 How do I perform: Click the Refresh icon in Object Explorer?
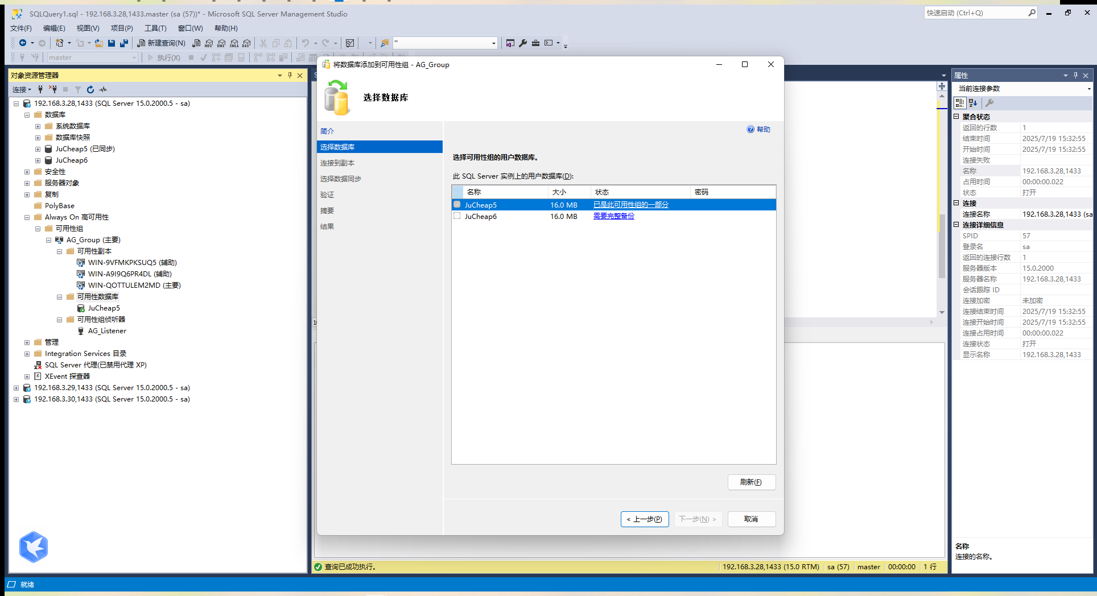tap(90, 89)
